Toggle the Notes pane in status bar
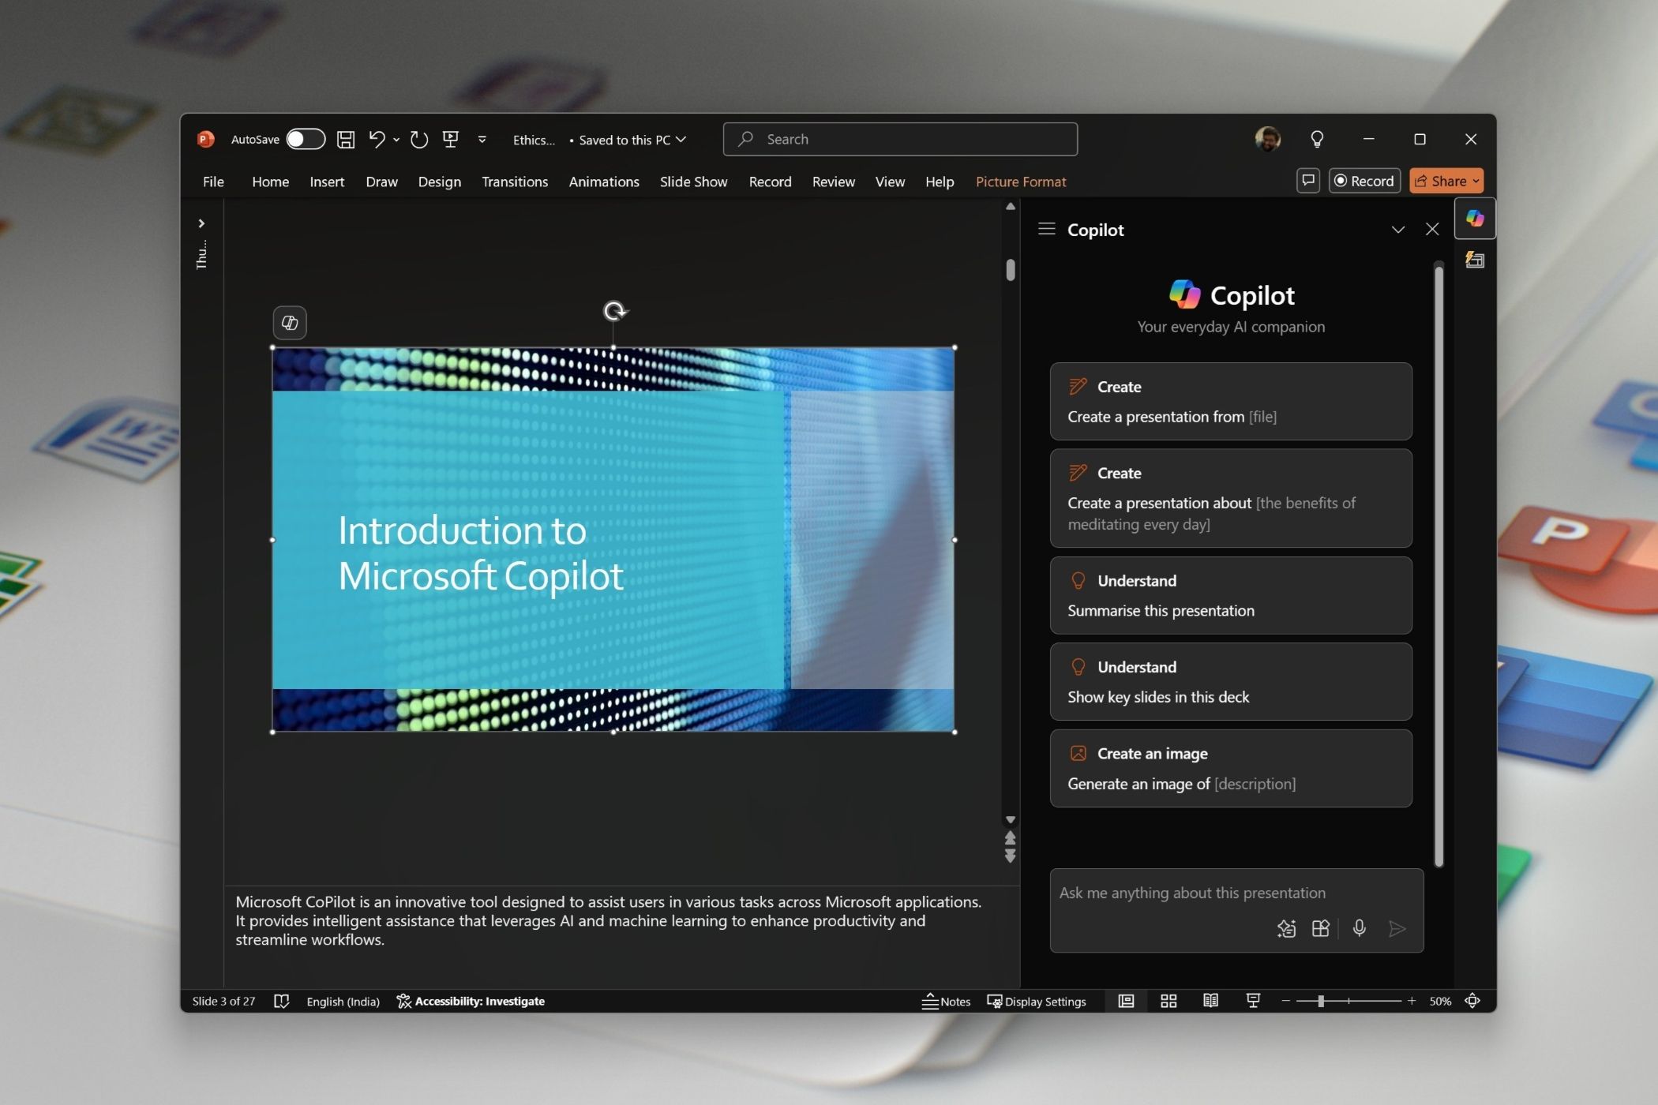 946,1001
